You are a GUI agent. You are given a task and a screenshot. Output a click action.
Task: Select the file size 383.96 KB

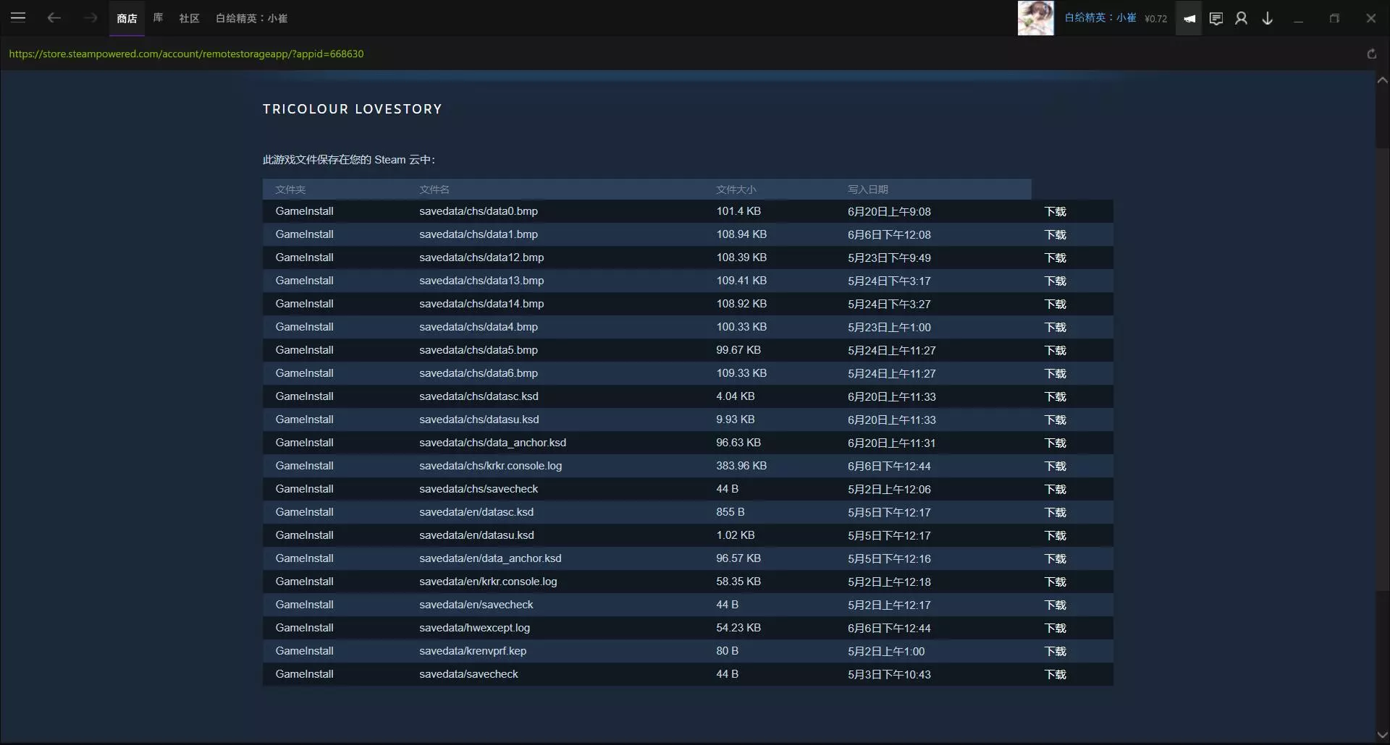pos(741,466)
